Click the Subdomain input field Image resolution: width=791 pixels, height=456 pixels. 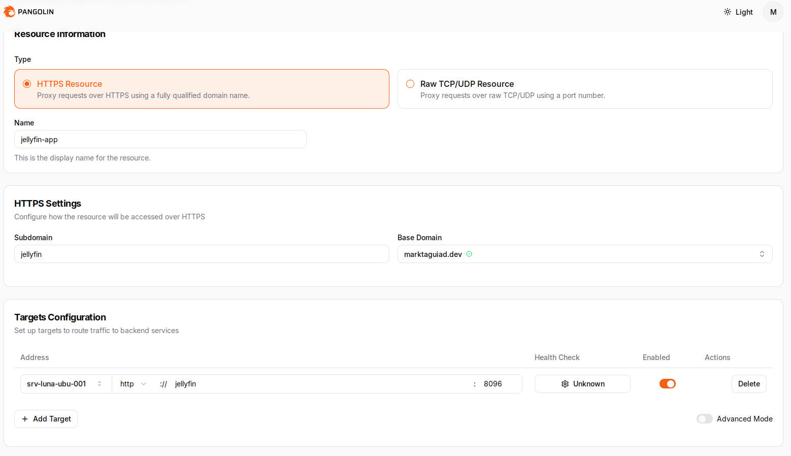(x=202, y=254)
